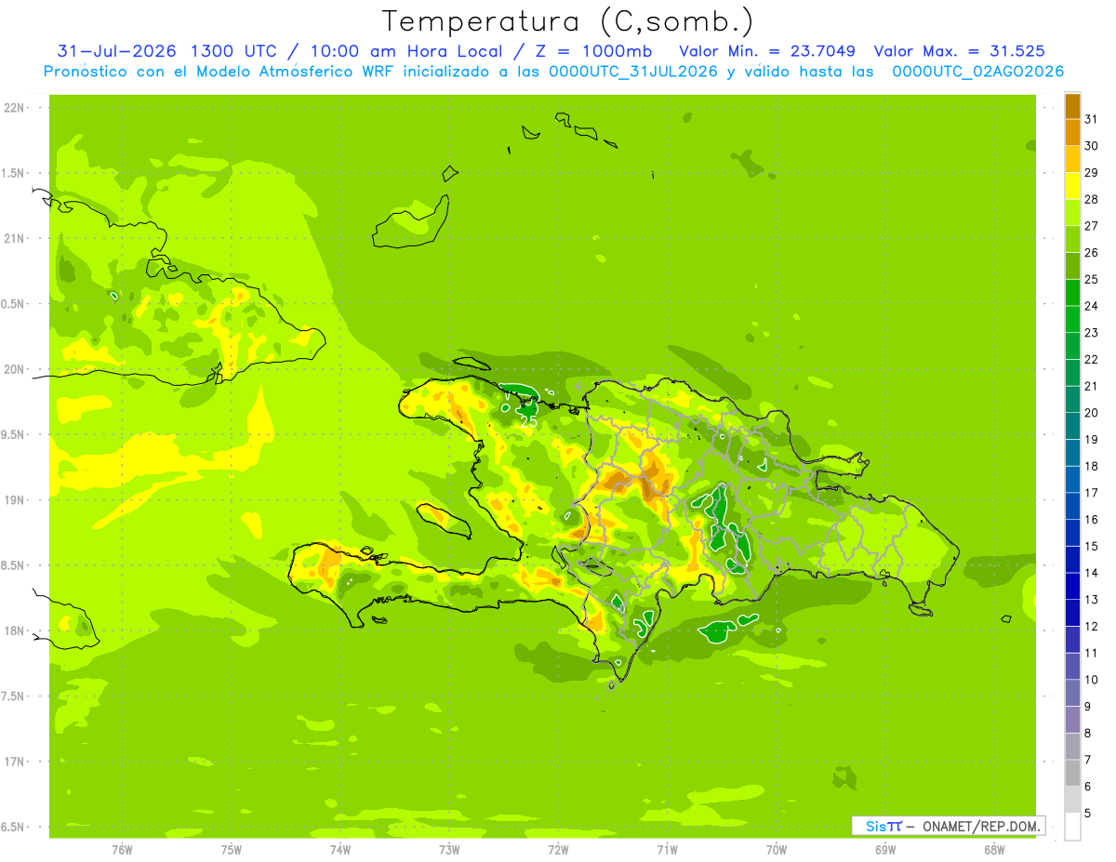Pick the teal legend swatch between 19 and 20
Viewport: 1116px width, 862px height.
point(1072,426)
